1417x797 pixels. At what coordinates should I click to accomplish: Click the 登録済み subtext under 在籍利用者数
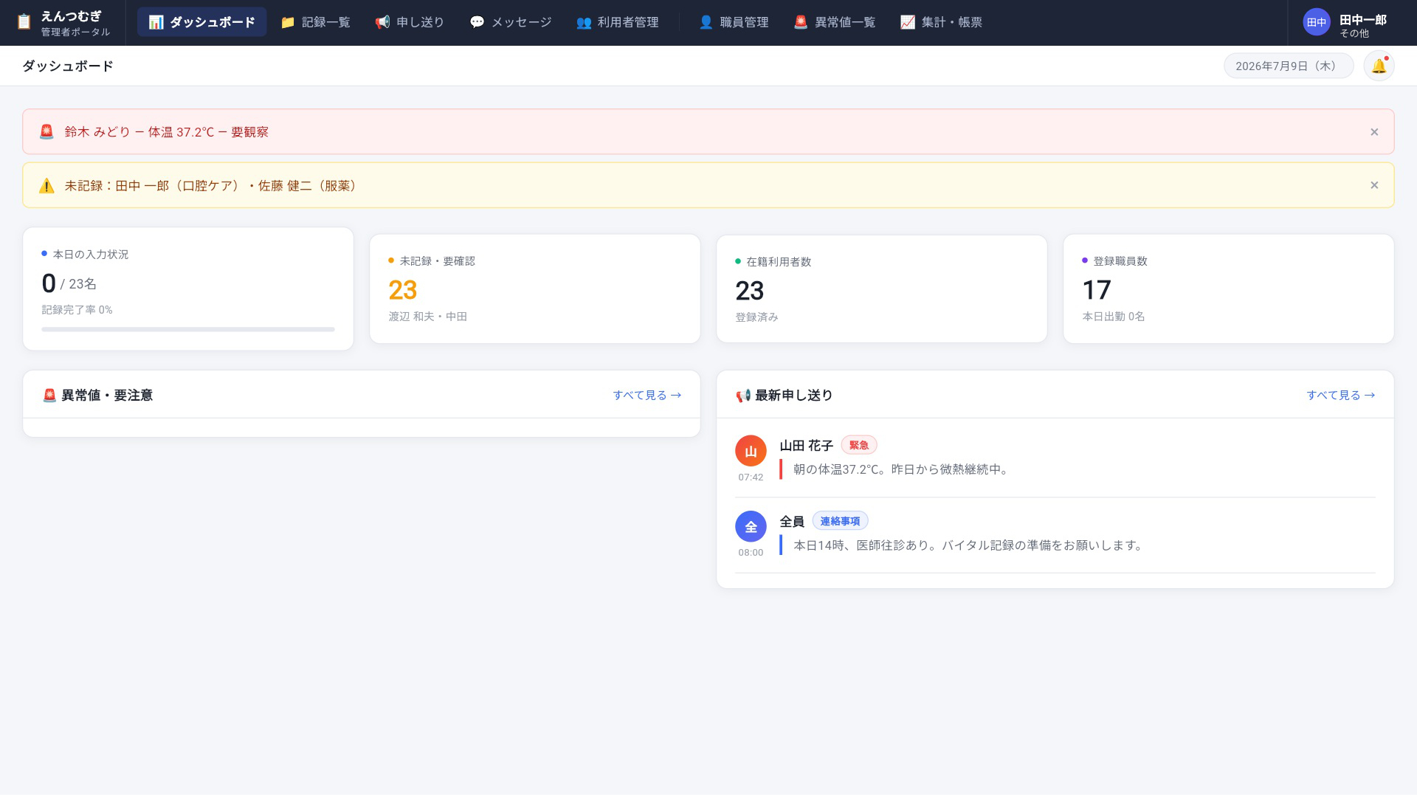click(x=756, y=317)
